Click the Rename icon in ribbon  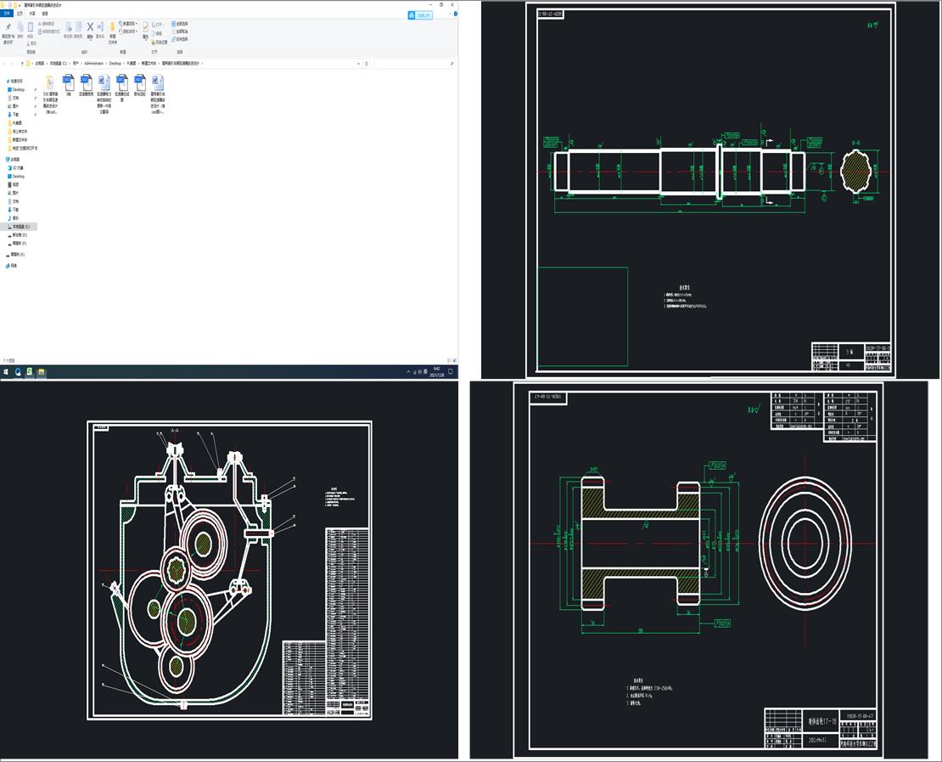point(100,28)
